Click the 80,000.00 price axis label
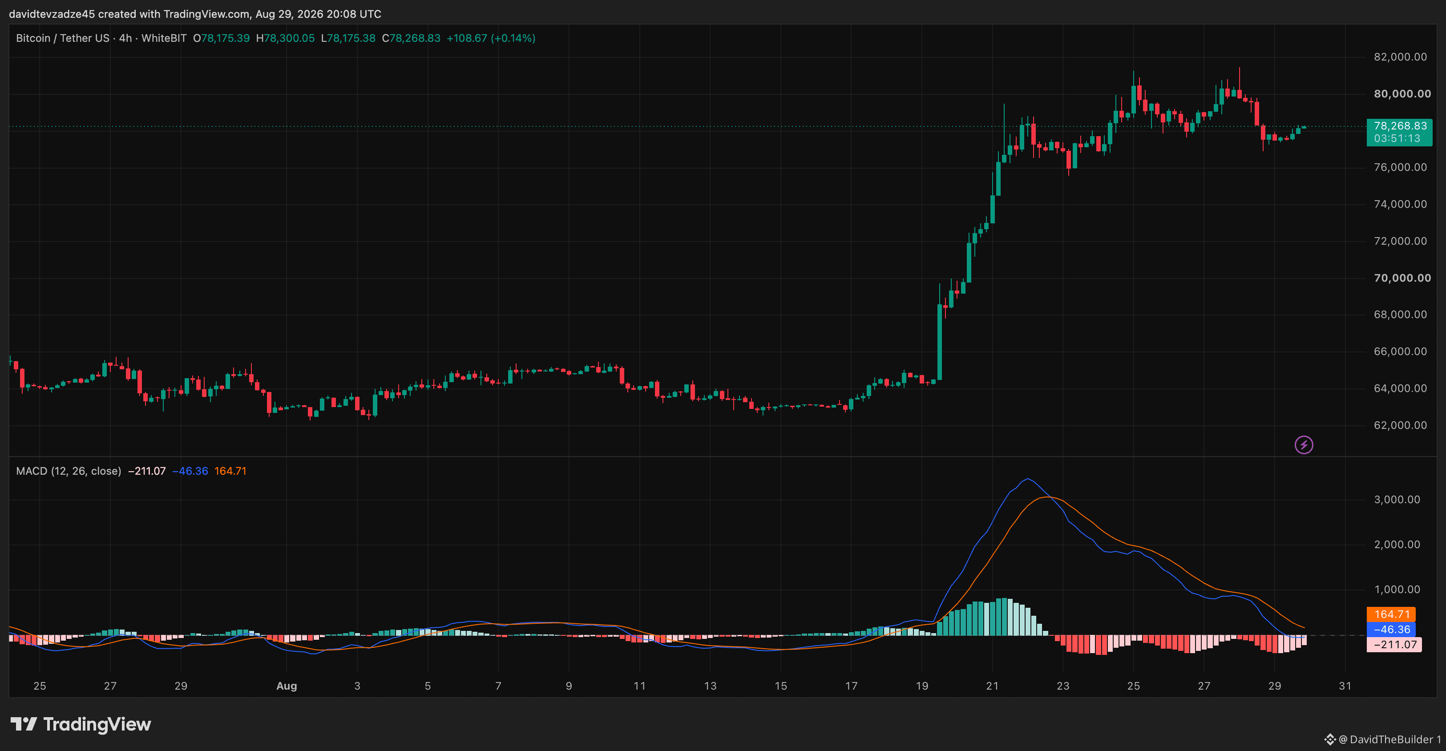The image size is (1446, 751). pos(1402,94)
